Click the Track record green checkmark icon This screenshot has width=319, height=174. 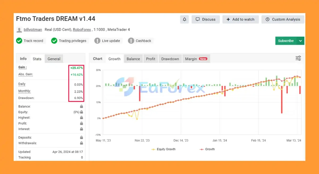click(x=19, y=41)
